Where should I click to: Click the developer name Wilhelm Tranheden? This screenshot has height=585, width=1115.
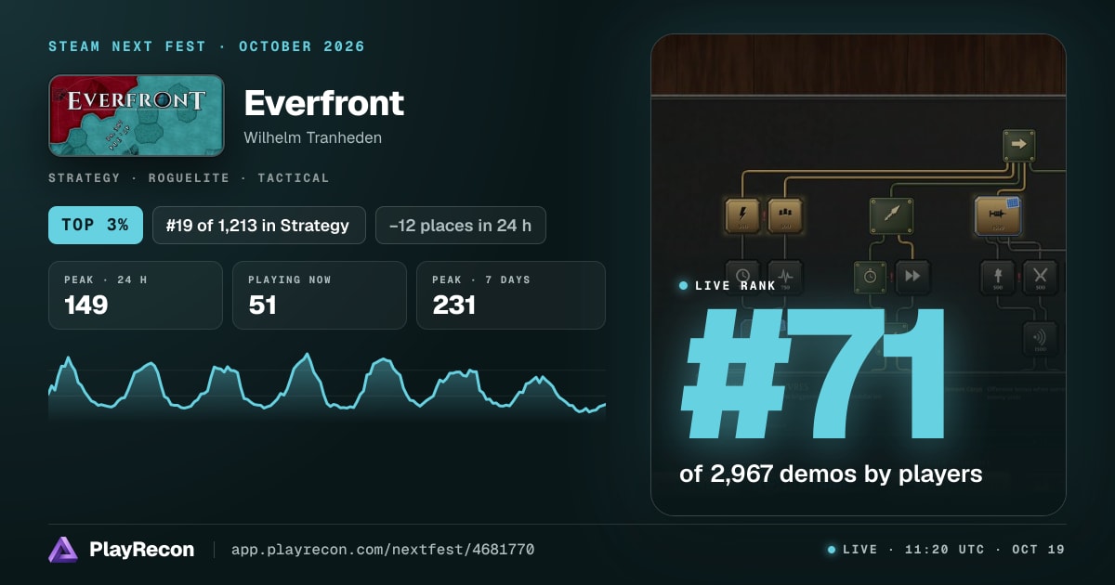313,137
